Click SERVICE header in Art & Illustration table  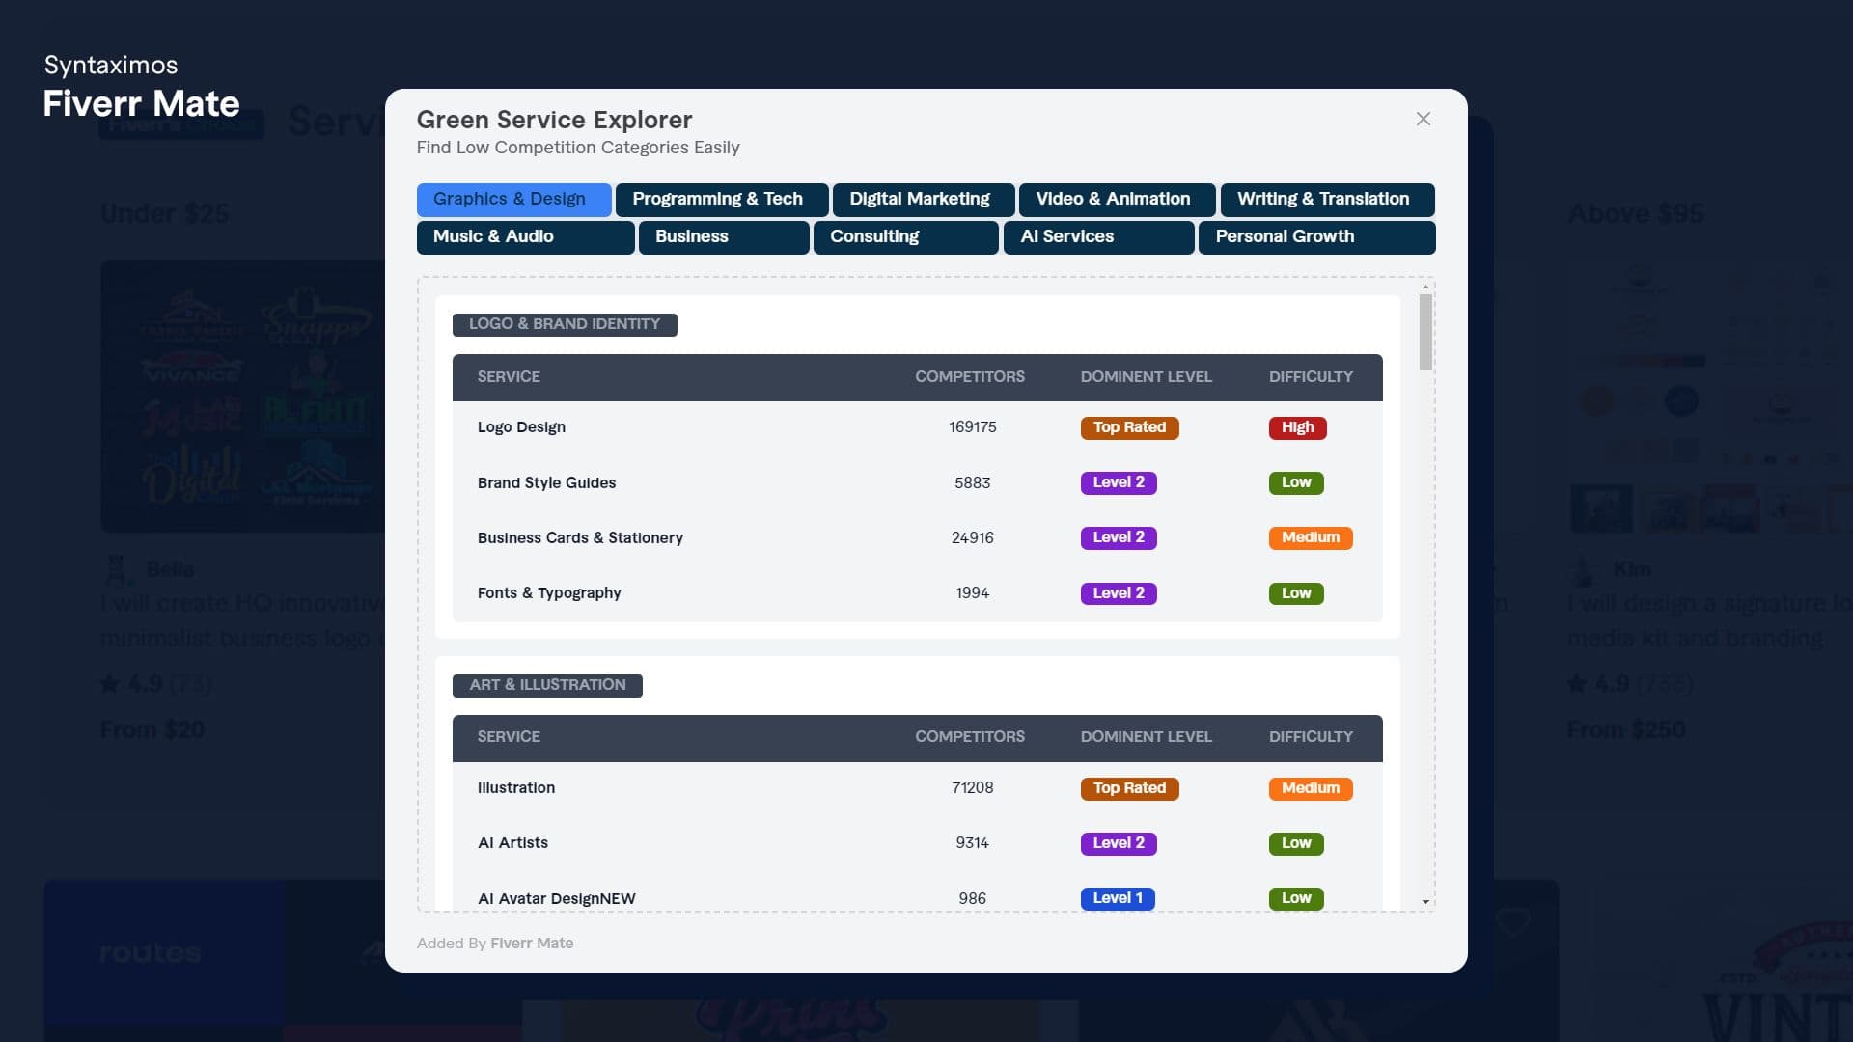coord(509,737)
